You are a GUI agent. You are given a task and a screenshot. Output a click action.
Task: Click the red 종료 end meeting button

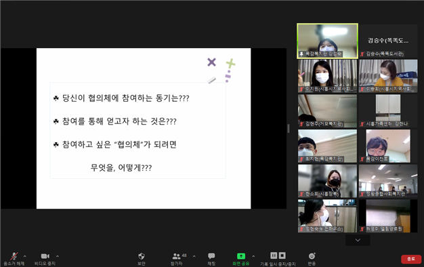pyautogui.click(x=411, y=259)
